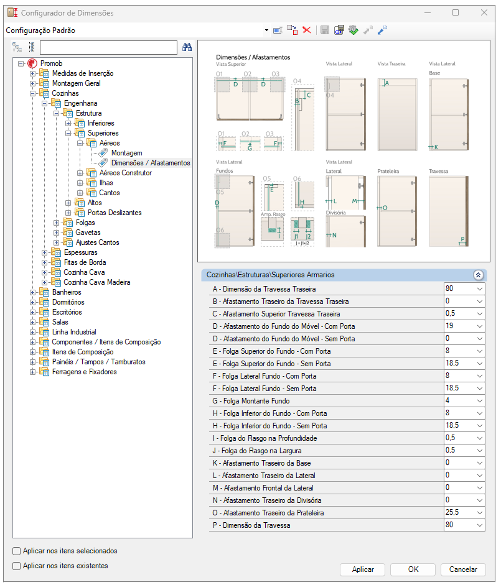
Task: Collapse the Cozinhas tree node
Action: pyautogui.click(x=32, y=93)
